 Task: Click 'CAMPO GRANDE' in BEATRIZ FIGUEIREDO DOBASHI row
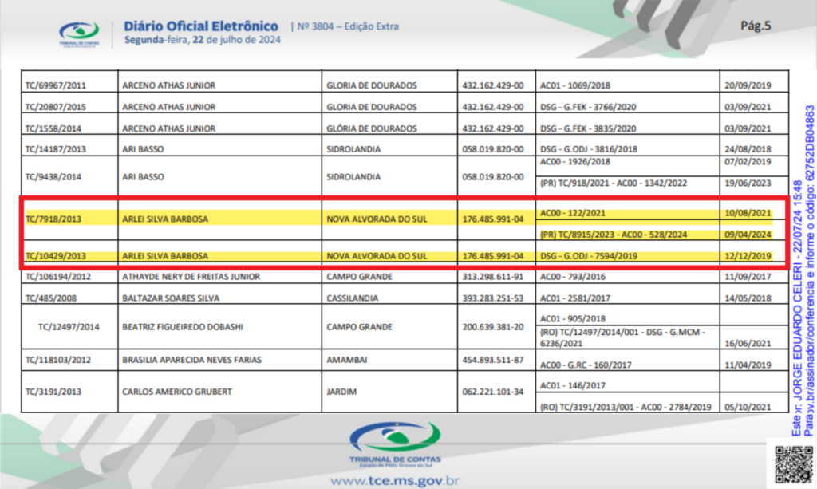(359, 327)
